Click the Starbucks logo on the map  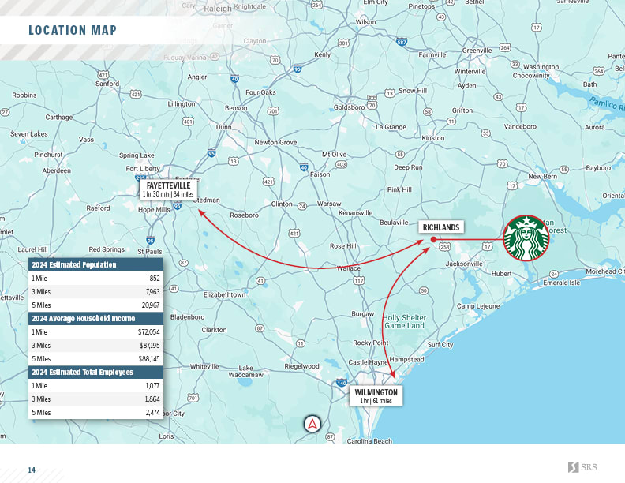click(x=526, y=238)
